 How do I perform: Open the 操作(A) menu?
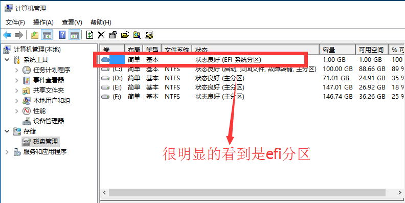(x=43, y=22)
